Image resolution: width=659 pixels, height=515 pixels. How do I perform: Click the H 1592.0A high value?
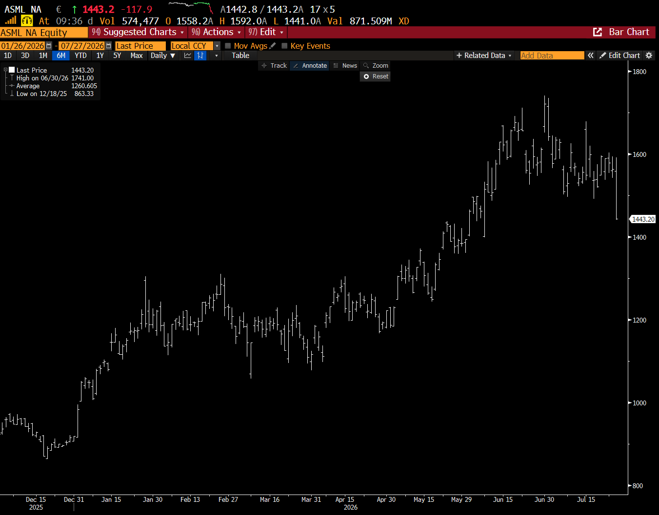(x=243, y=21)
